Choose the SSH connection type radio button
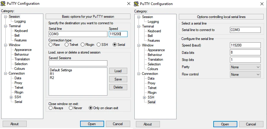 click(99, 45)
